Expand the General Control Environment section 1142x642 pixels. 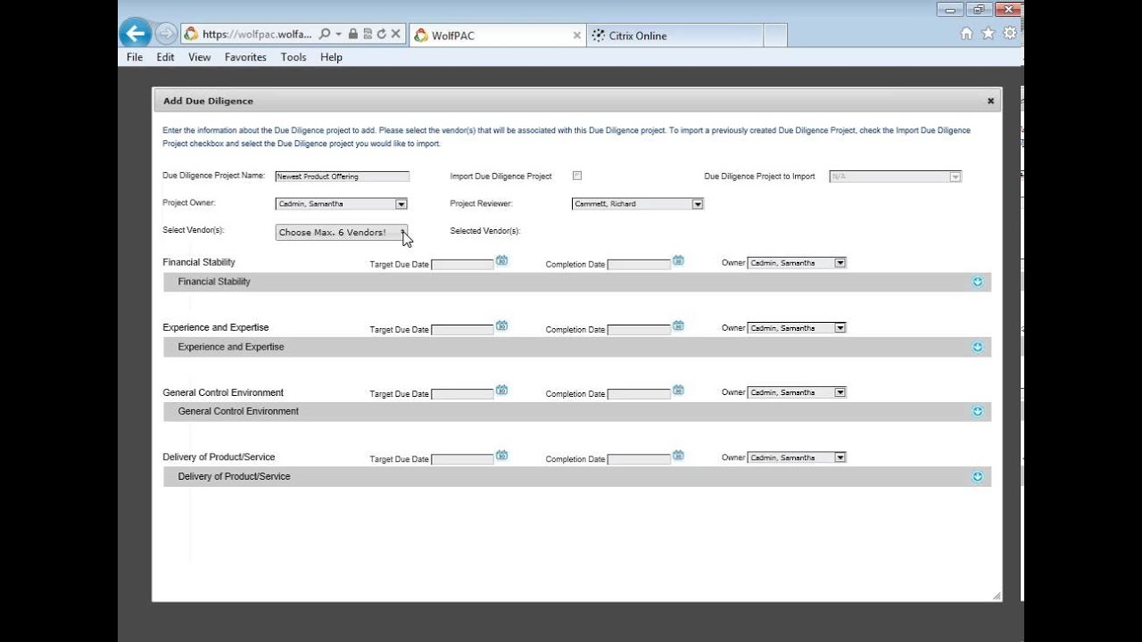pyautogui.click(x=978, y=411)
